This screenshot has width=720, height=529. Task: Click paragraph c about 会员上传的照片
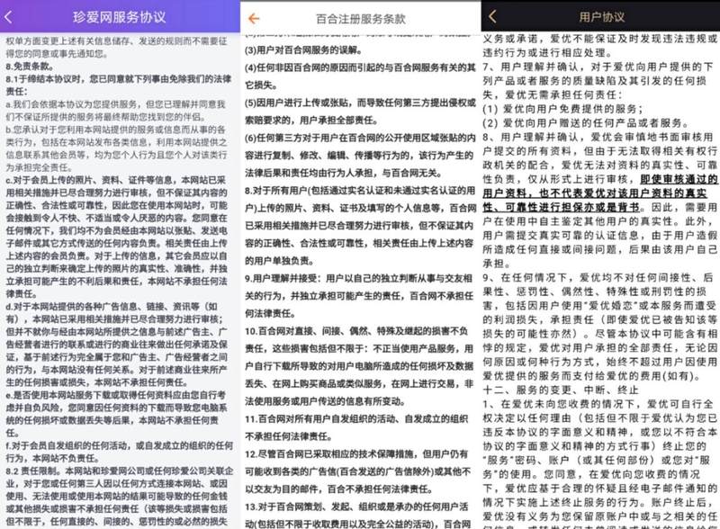click(117, 237)
